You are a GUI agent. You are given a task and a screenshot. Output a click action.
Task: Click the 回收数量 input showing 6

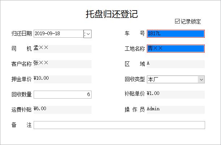click(x=63, y=95)
